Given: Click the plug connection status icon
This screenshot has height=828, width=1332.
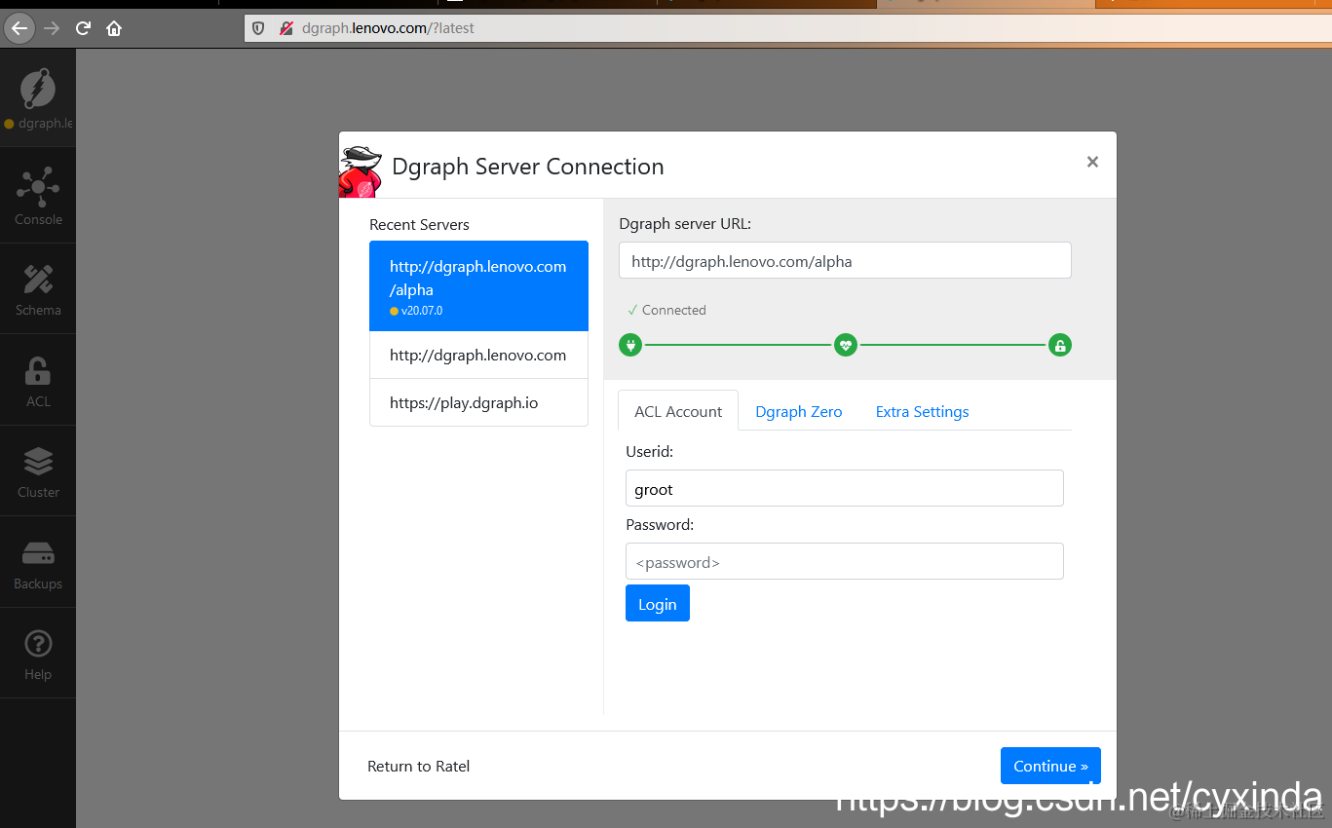Looking at the screenshot, I should [630, 345].
